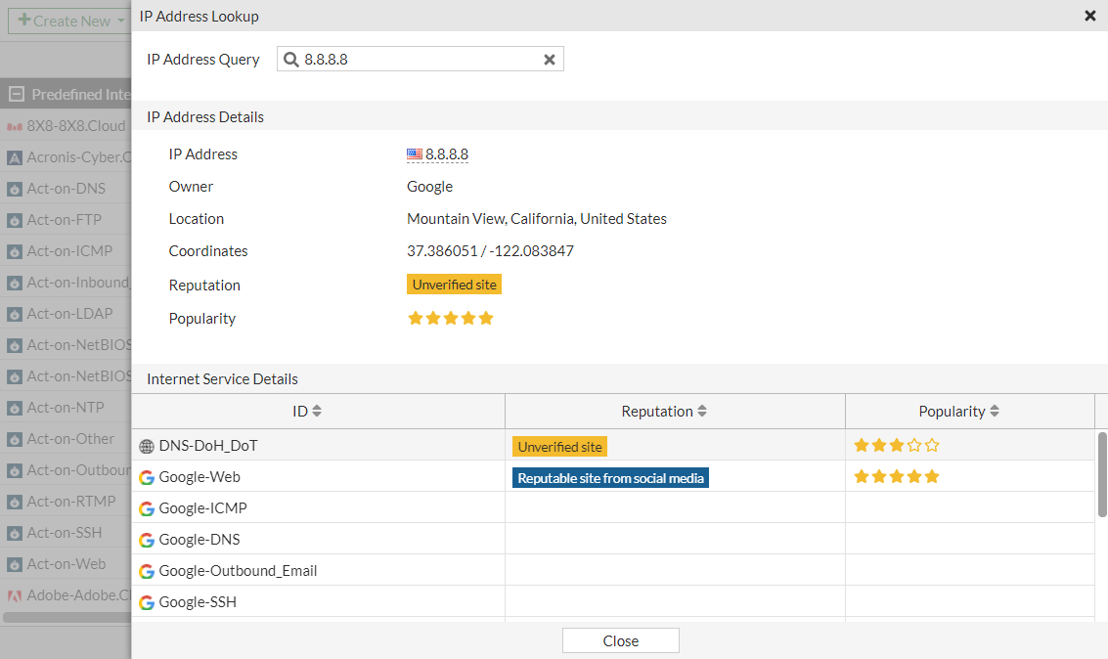Sort table by ID column
Screen dimensions: 1108x659
coord(317,412)
